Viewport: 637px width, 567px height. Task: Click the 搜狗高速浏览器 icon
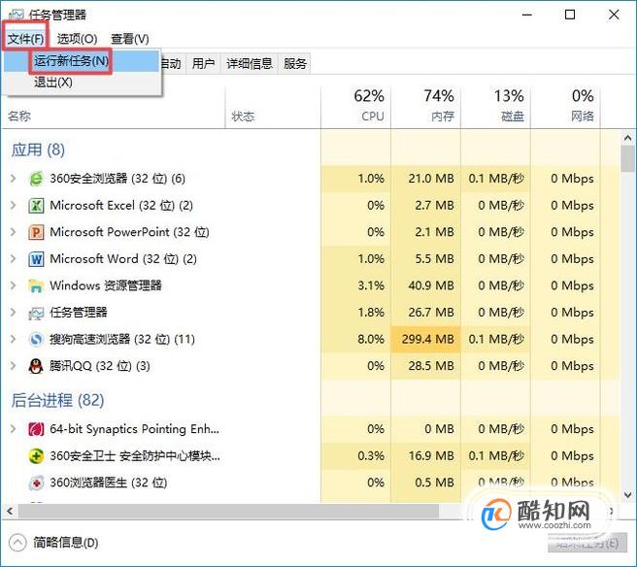point(36,339)
